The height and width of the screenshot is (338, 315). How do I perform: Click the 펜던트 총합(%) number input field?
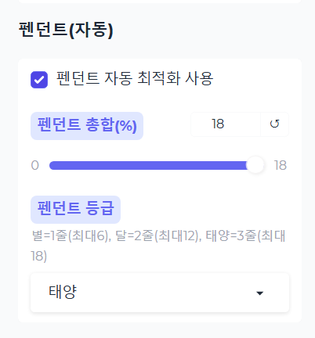[x=226, y=124]
